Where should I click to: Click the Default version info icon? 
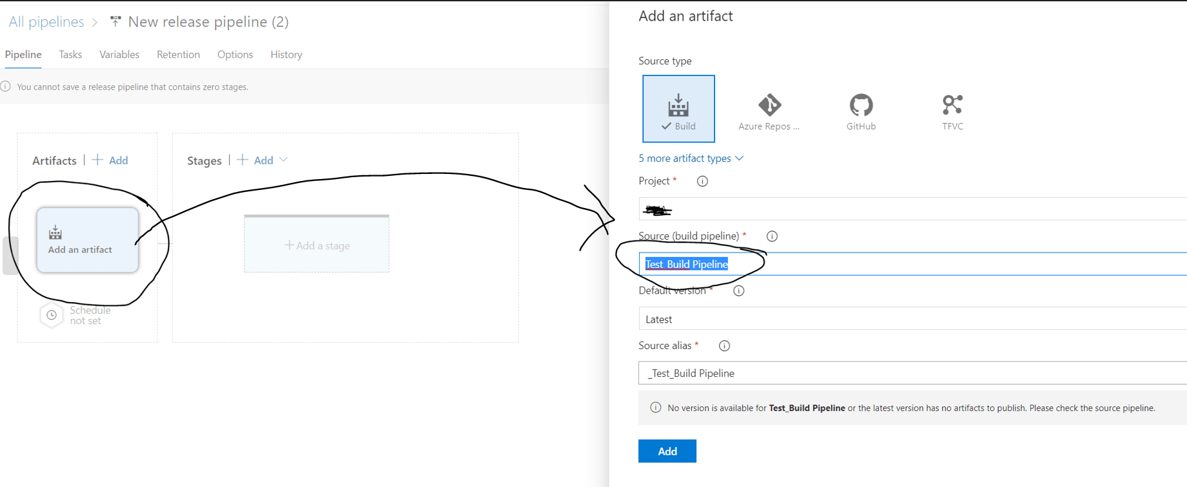(738, 291)
